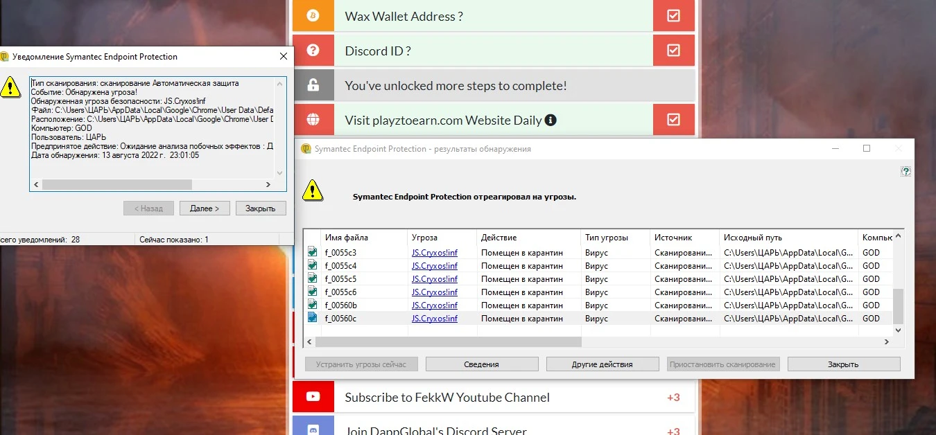936x435 pixels.
Task: Sort by Источник column header
Action: (x=685, y=237)
